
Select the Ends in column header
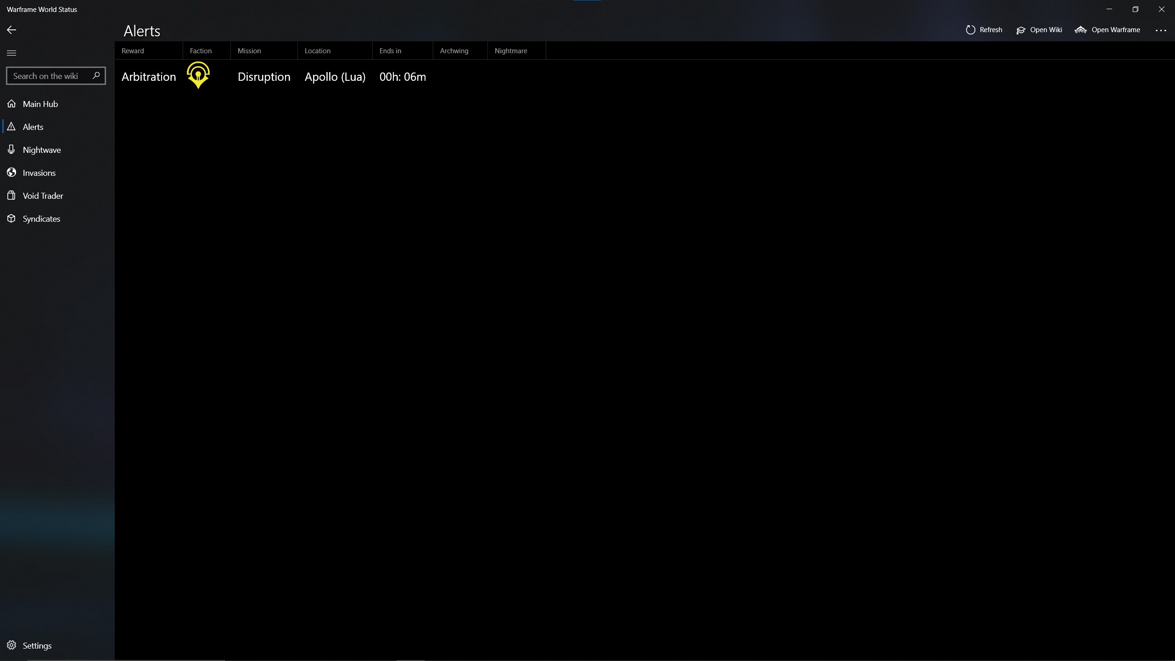(x=390, y=50)
